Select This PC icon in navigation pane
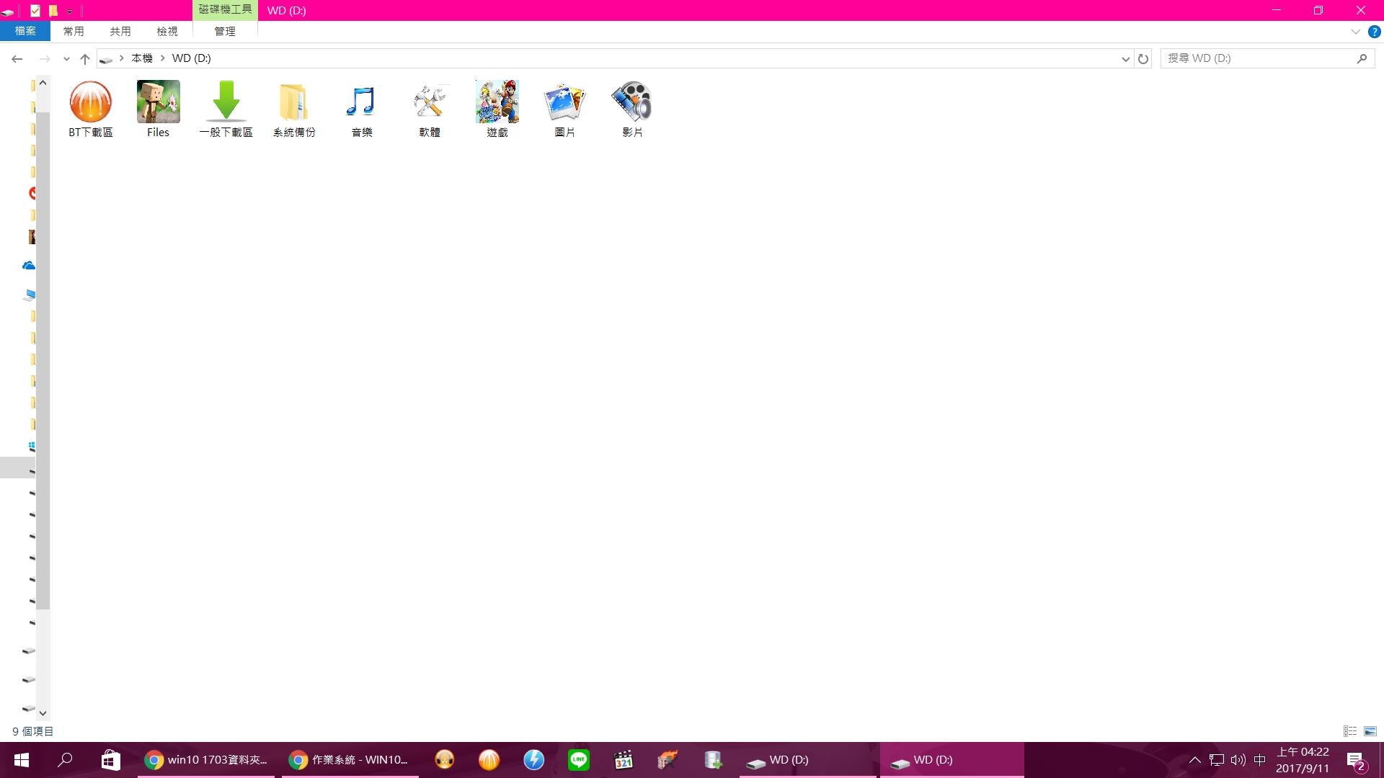Viewport: 1384px width, 778px height. [30, 295]
